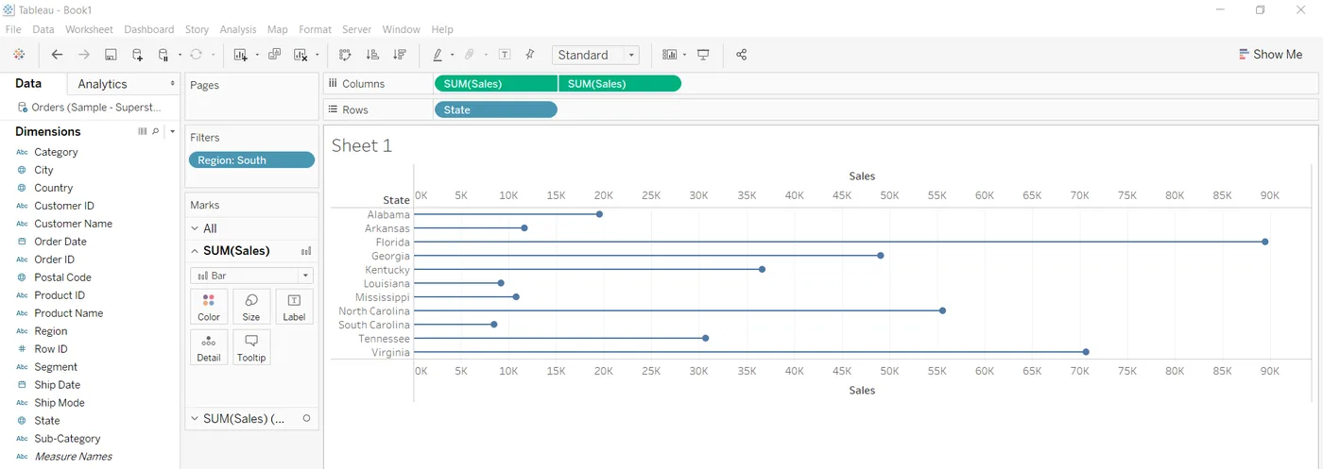Click the Pause Auto Updates icon
The image size is (1323, 469).
point(163,55)
